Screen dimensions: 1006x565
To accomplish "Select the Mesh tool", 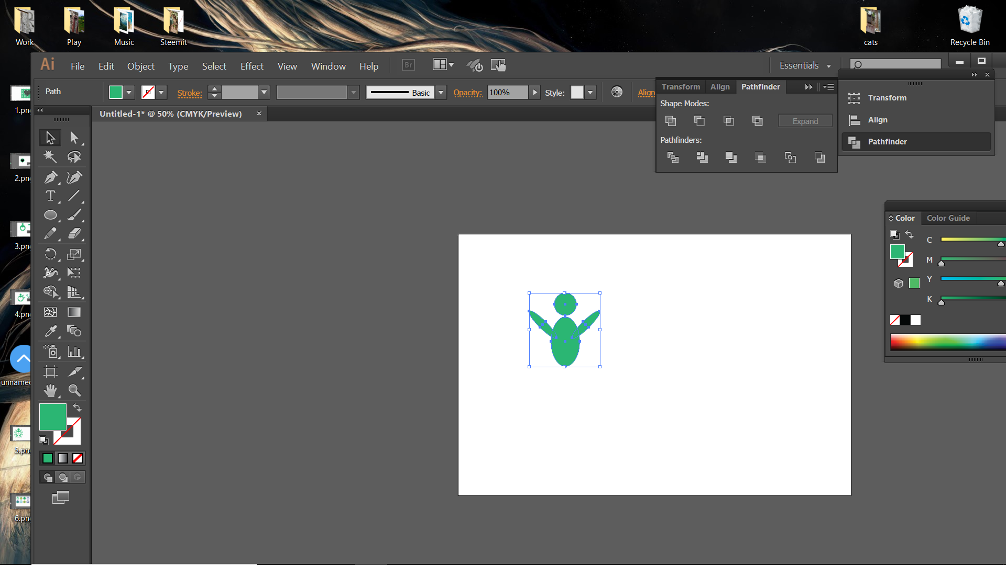I will (50, 312).
